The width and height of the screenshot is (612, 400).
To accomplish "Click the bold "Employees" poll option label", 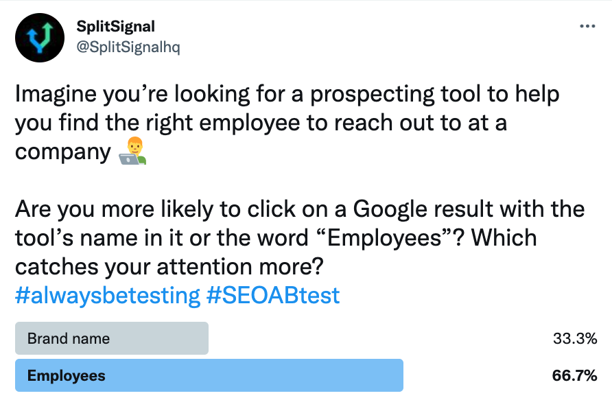I will point(67,375).
